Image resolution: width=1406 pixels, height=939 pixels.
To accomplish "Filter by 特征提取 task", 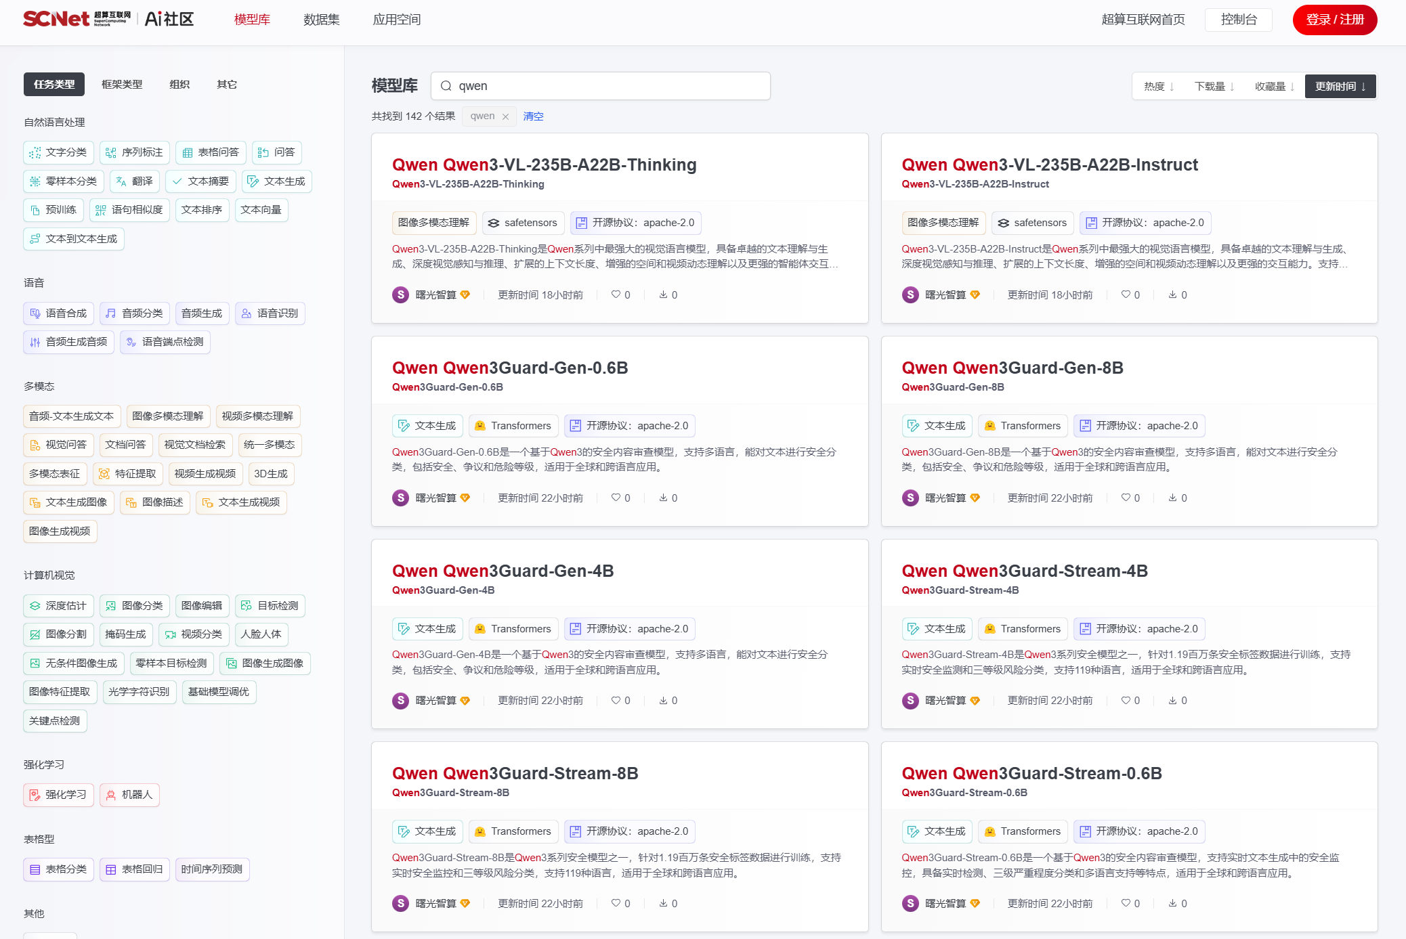I will [x=128, y=474].
